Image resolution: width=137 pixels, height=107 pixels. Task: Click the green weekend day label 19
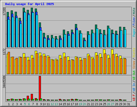pyautogui.click(x=80, y=104)
